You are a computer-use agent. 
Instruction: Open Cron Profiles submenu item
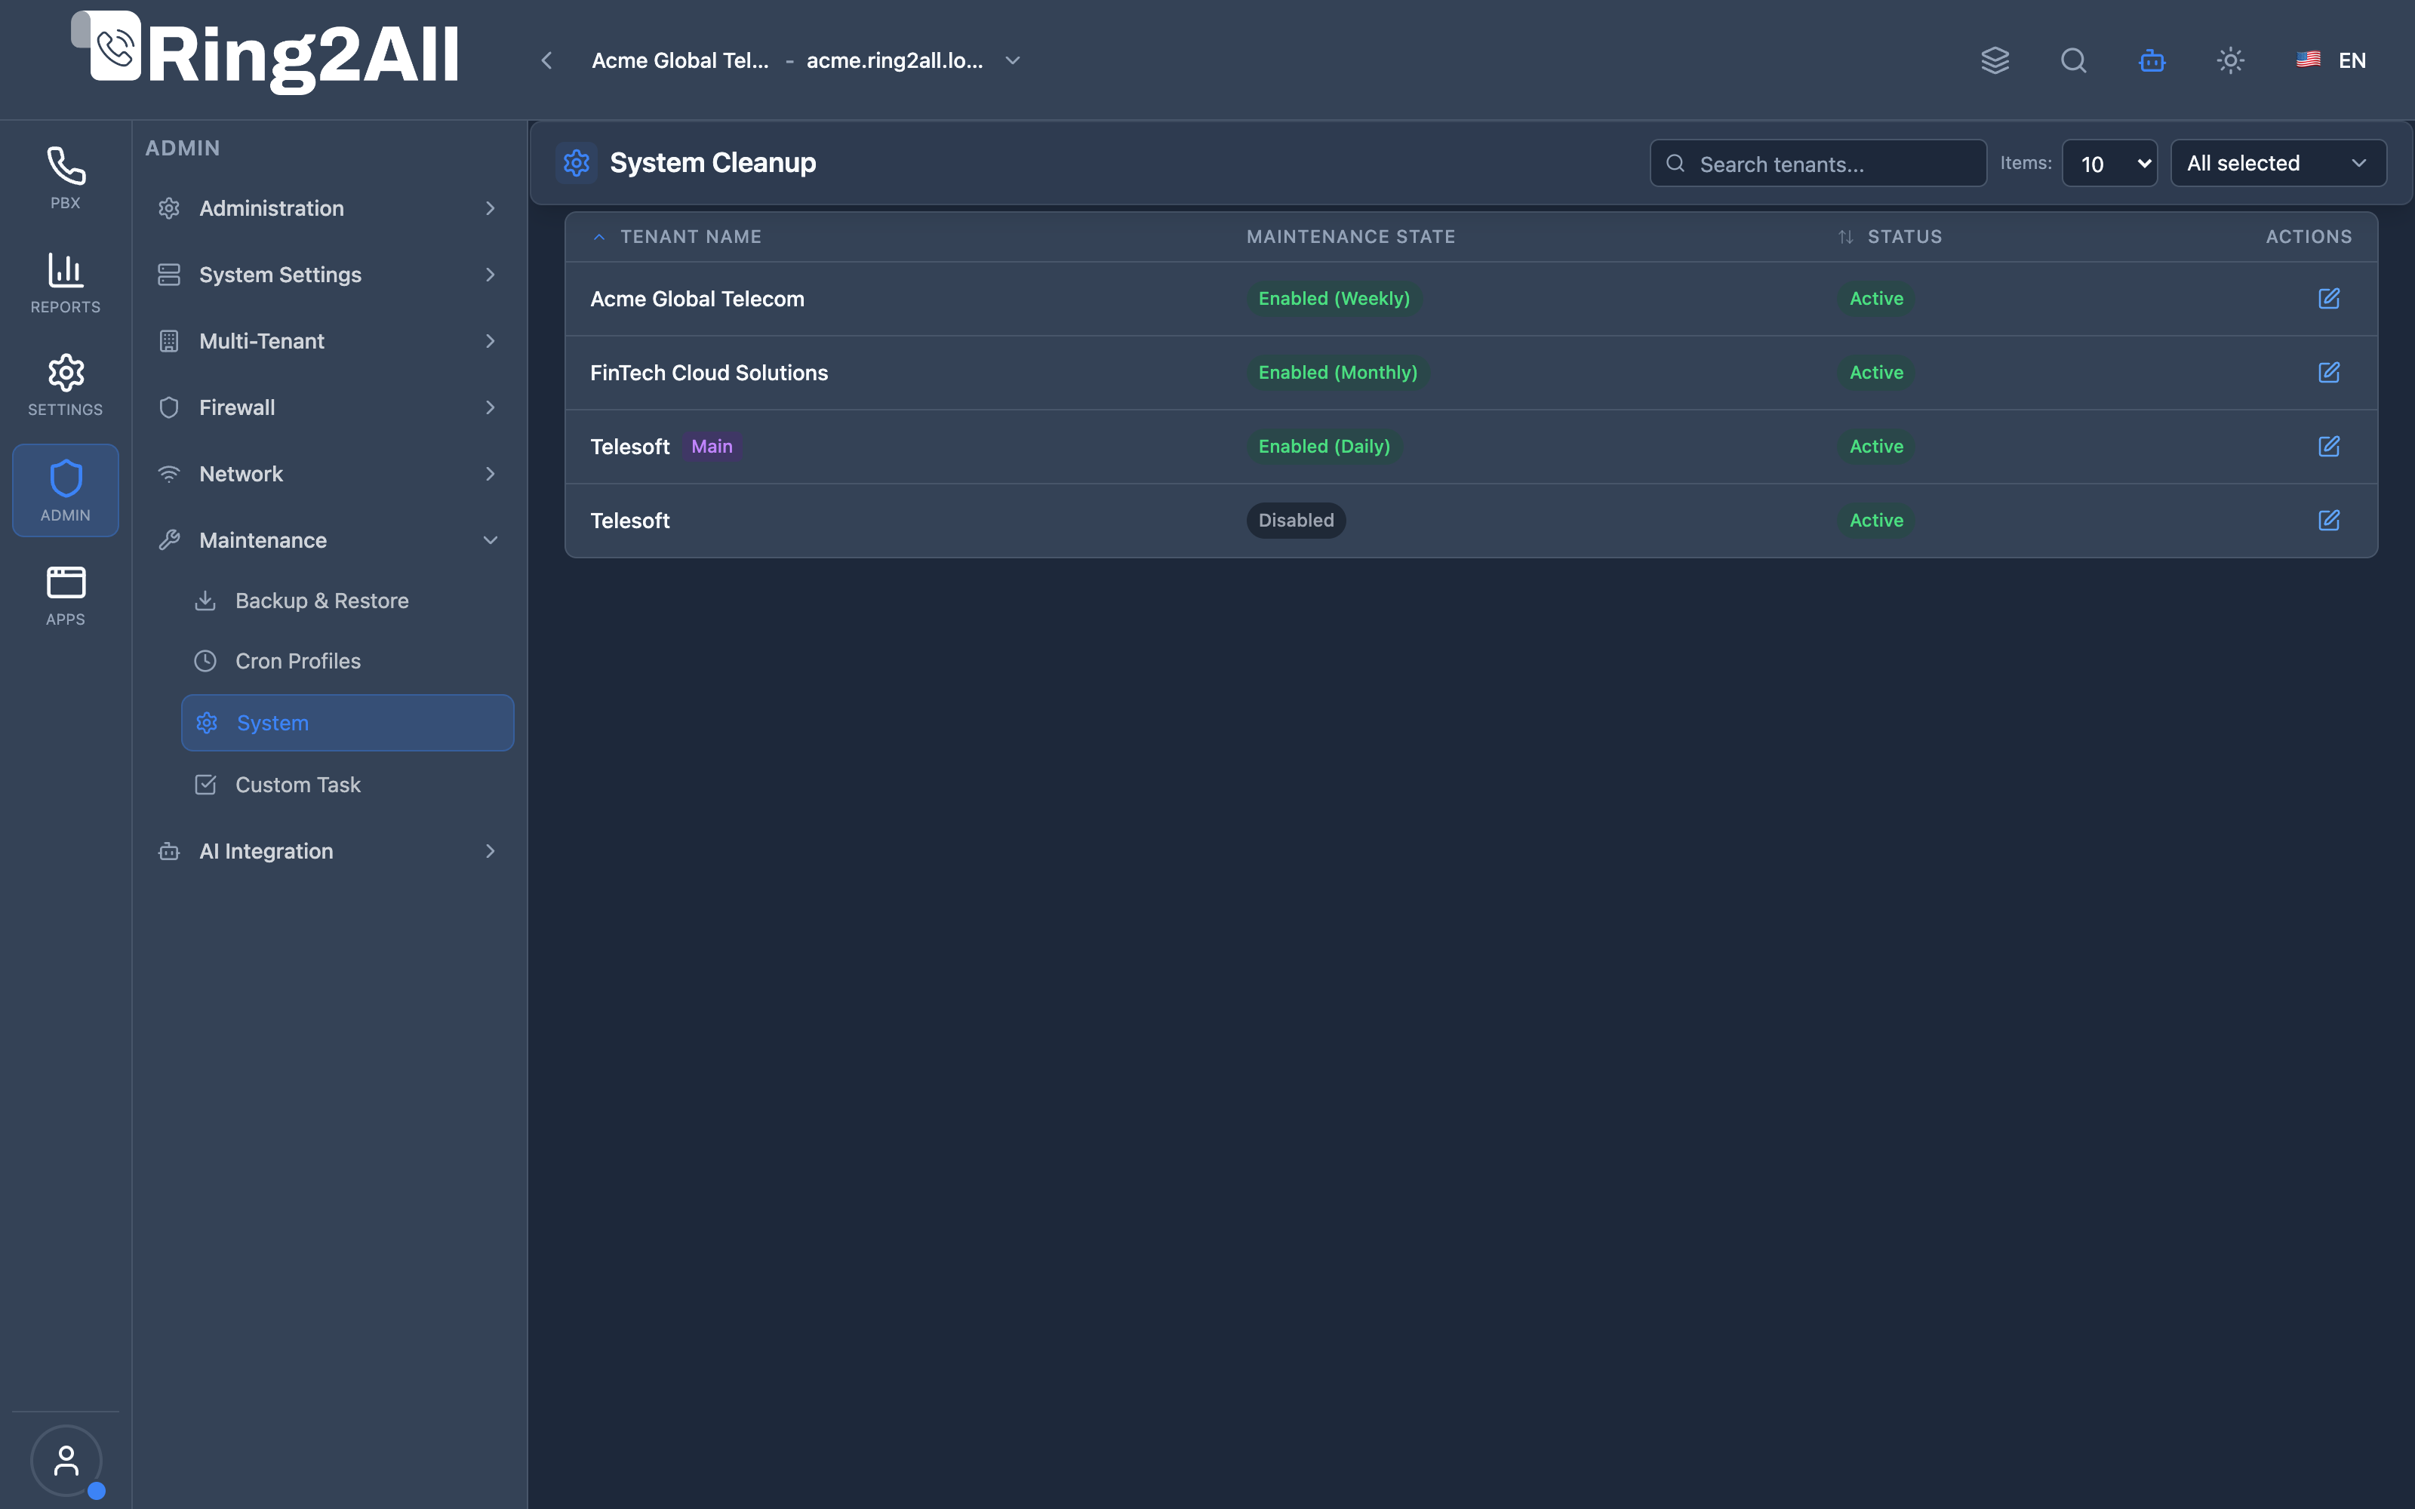point(347,661)
